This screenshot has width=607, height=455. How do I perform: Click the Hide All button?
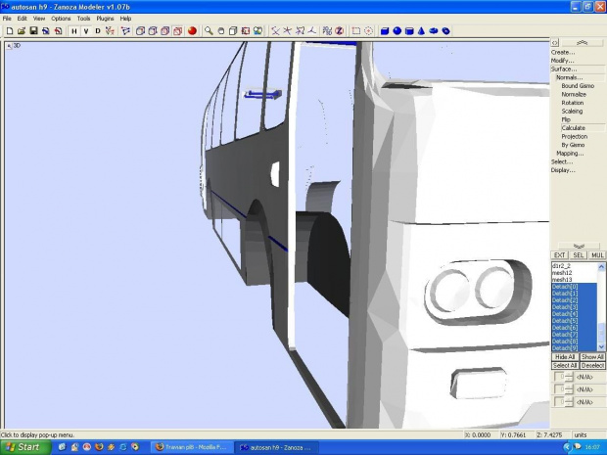tap(565, 357)
